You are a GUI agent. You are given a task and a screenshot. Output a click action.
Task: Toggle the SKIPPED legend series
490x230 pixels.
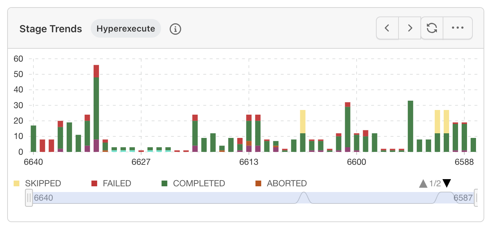(43, 183)
